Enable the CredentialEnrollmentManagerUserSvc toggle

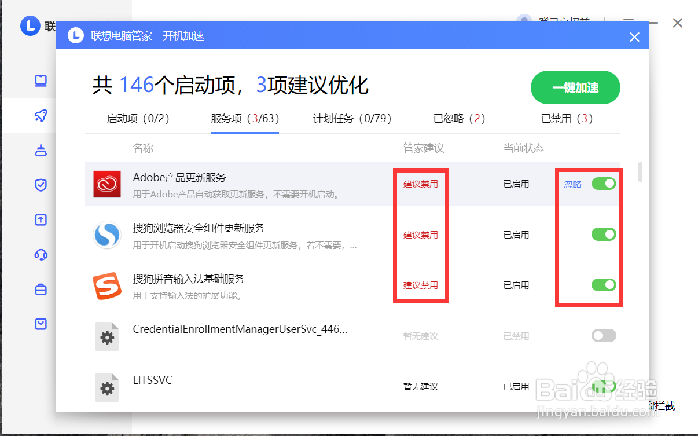pyautogui.click(x=604, y=336)
